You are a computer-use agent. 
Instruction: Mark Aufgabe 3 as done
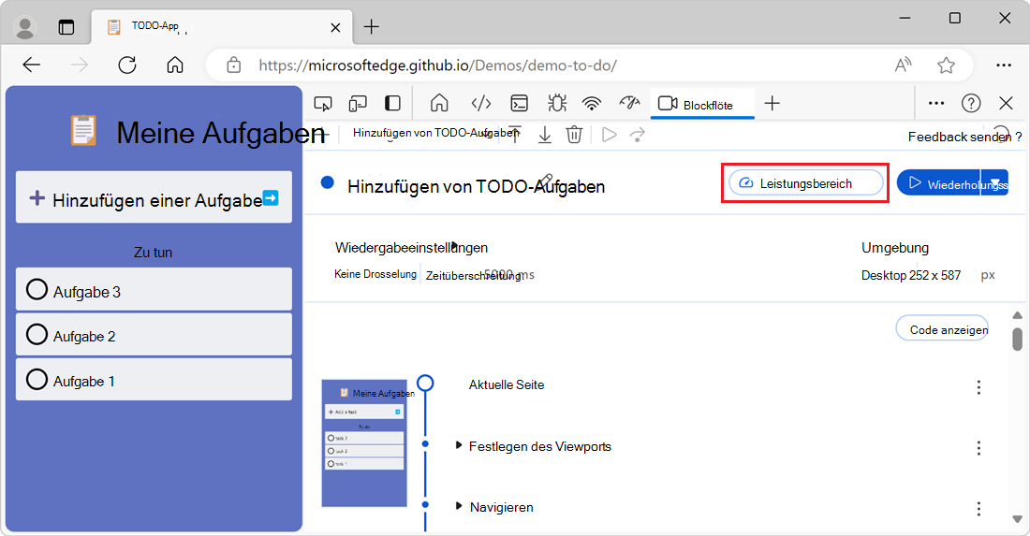37,289
